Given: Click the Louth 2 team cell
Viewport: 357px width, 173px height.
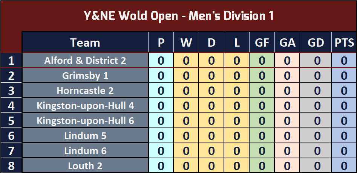Looking at the screenshot, I should [85, 165].
